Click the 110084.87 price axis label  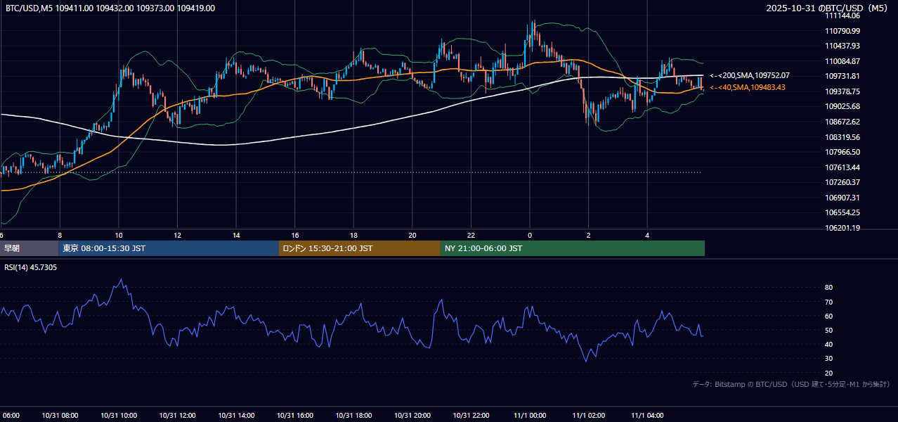(842, 61)
